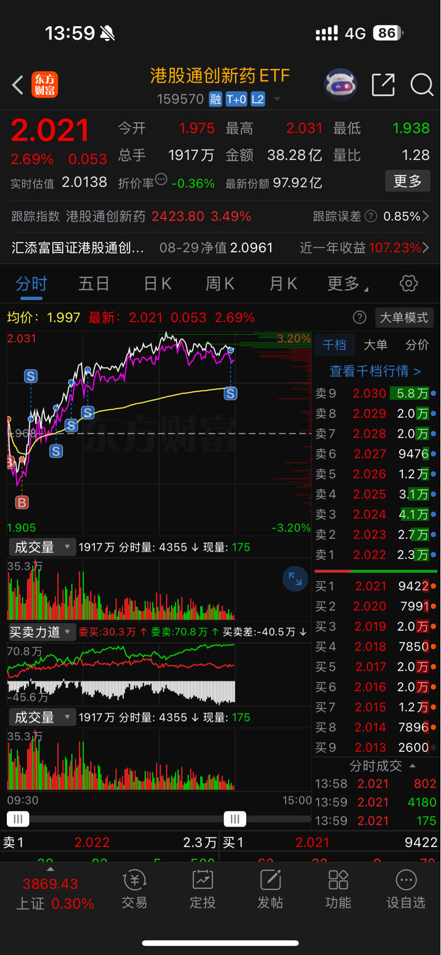Switch to 分时 tab
The image size is (441, 955).
(31, 283)
